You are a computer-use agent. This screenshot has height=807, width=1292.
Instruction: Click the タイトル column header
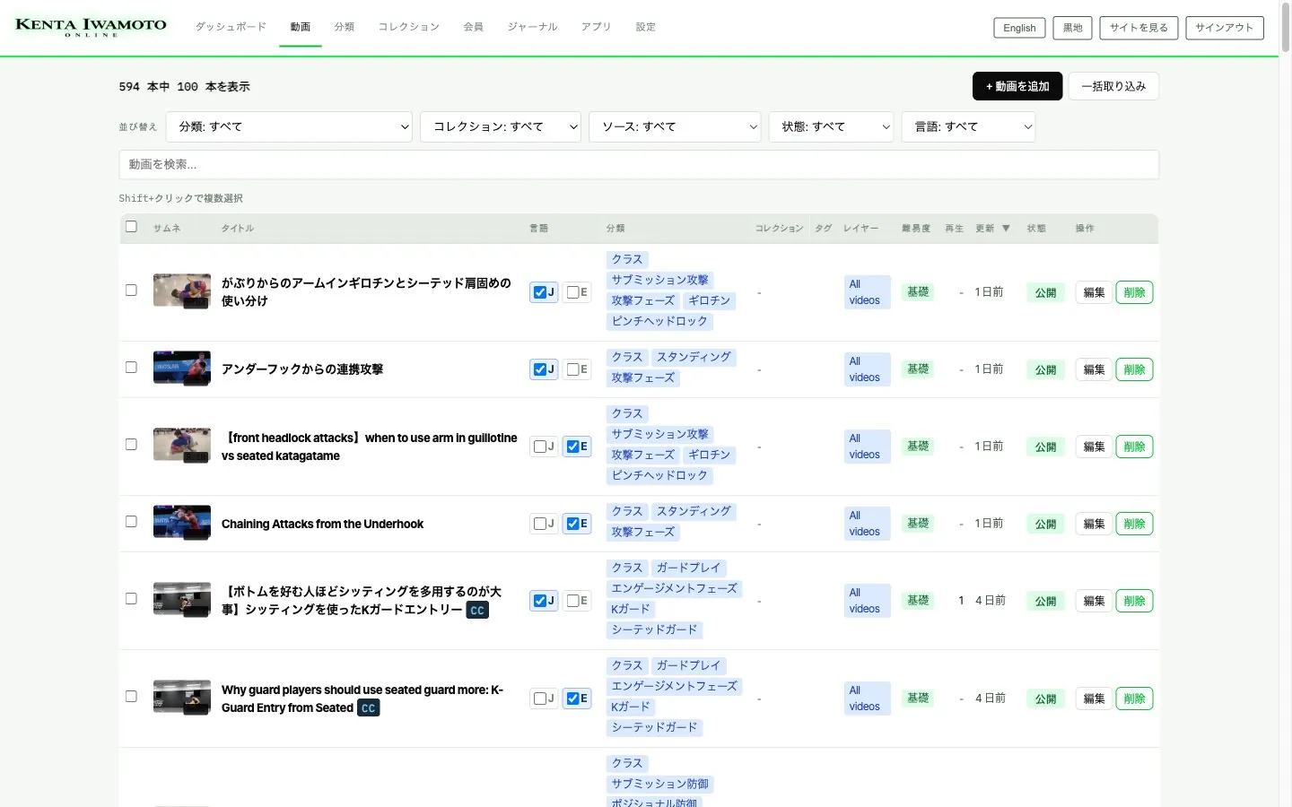tap(238, 229)
